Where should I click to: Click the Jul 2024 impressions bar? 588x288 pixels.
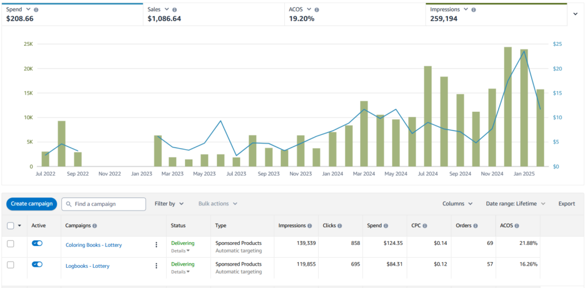pos(428,116)
